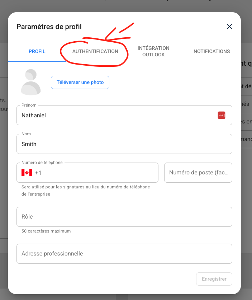
Task: Click the Paramètres de profil dialog title
Action: (49, 27)
